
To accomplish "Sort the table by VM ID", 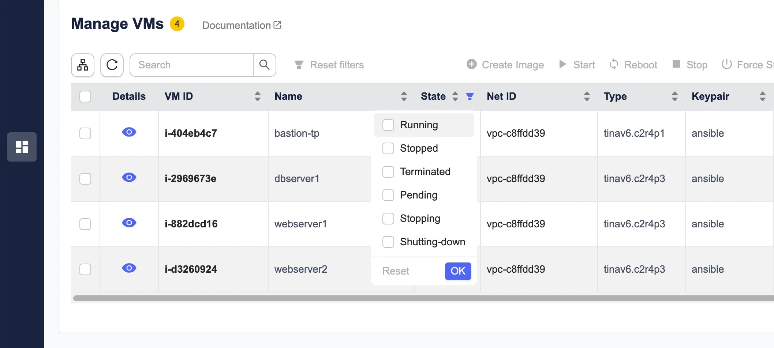I will (x=258, y=97).
